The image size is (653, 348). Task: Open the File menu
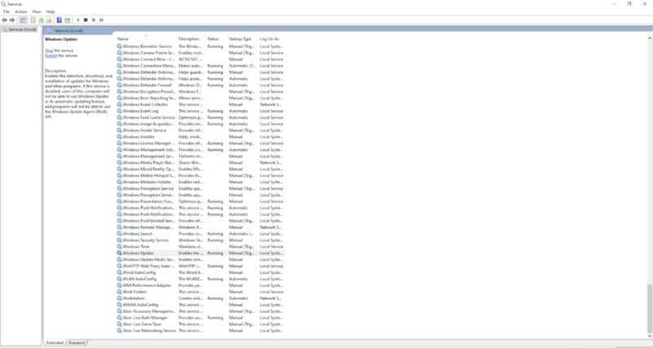7,11
